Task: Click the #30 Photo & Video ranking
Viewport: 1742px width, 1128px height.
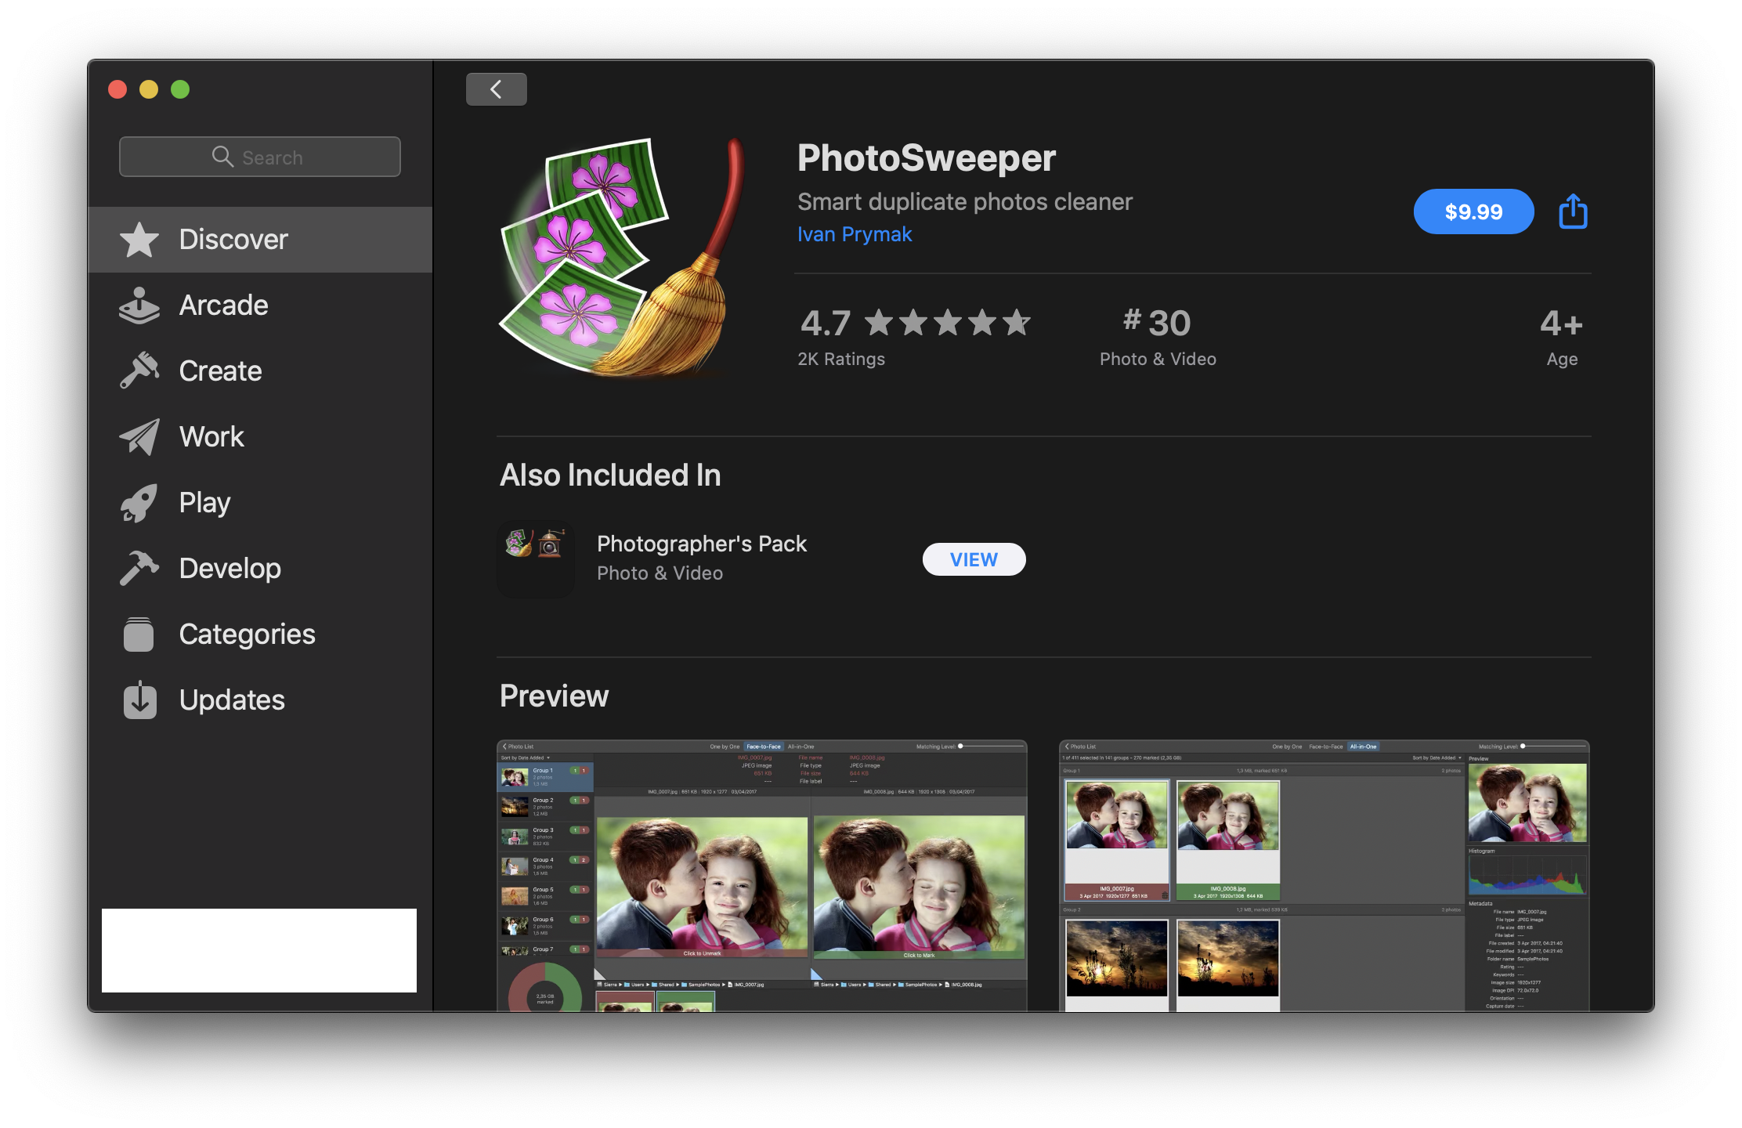Action: click(1158, 333)
